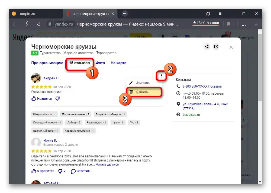This screenshot has height=193, width=271.
Task: Open downloads with the download arrow icon
Action: [x=256, y=24]
